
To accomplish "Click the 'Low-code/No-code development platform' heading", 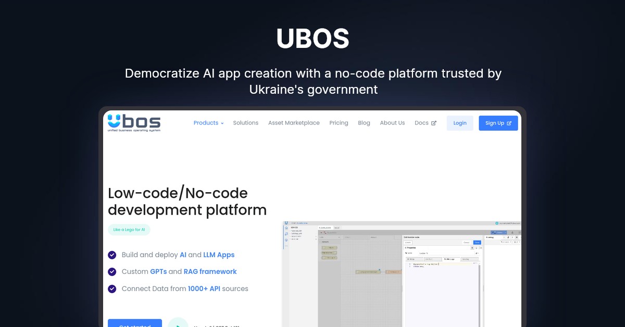I will (x=187, y=202).
